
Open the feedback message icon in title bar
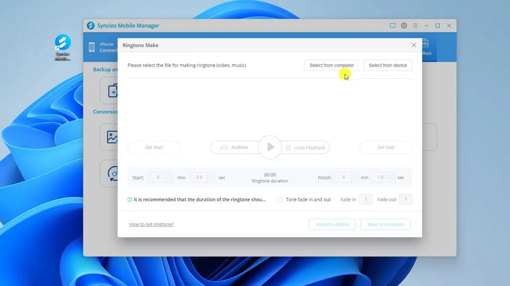click(x=393, y=25)
